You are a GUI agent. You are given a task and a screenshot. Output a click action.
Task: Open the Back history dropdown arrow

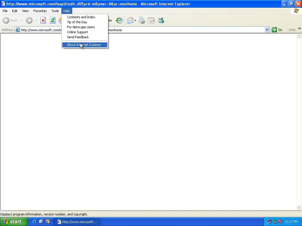tap(21, 20)
